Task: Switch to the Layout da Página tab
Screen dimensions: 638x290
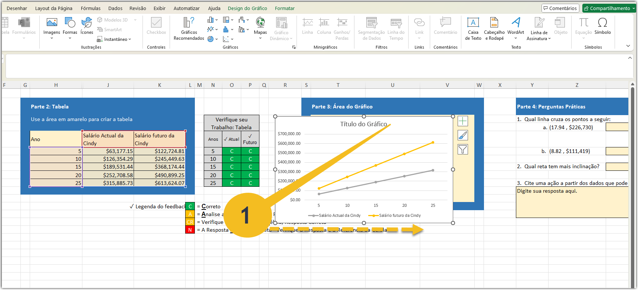Action: click(x=54, y=8)
